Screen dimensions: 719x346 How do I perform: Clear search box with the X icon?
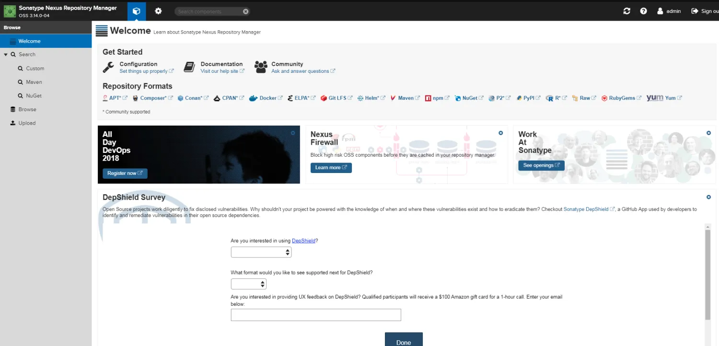click(x=245, y=12)
